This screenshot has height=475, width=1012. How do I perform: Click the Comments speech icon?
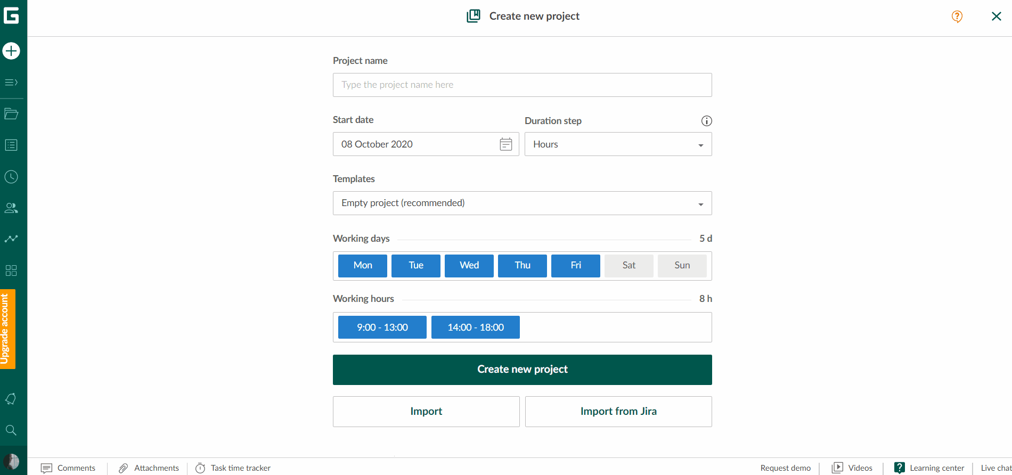coord(46,468)
